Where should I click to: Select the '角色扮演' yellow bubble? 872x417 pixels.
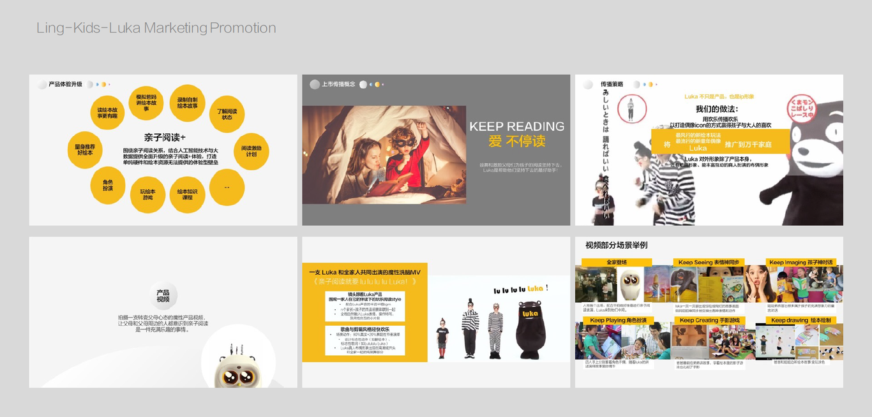coord(108,185)
